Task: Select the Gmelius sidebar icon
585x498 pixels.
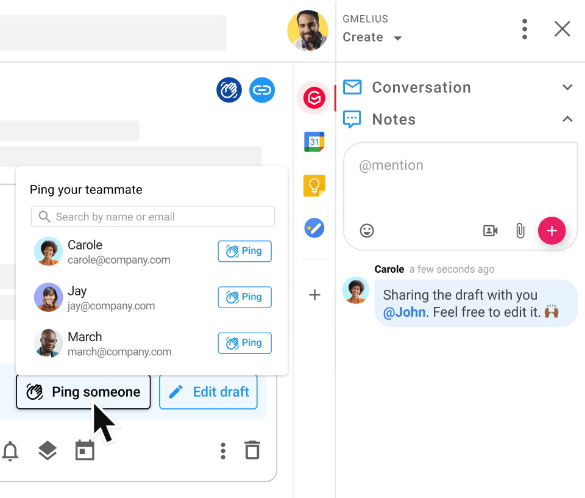Action: (x=314, y=98)
